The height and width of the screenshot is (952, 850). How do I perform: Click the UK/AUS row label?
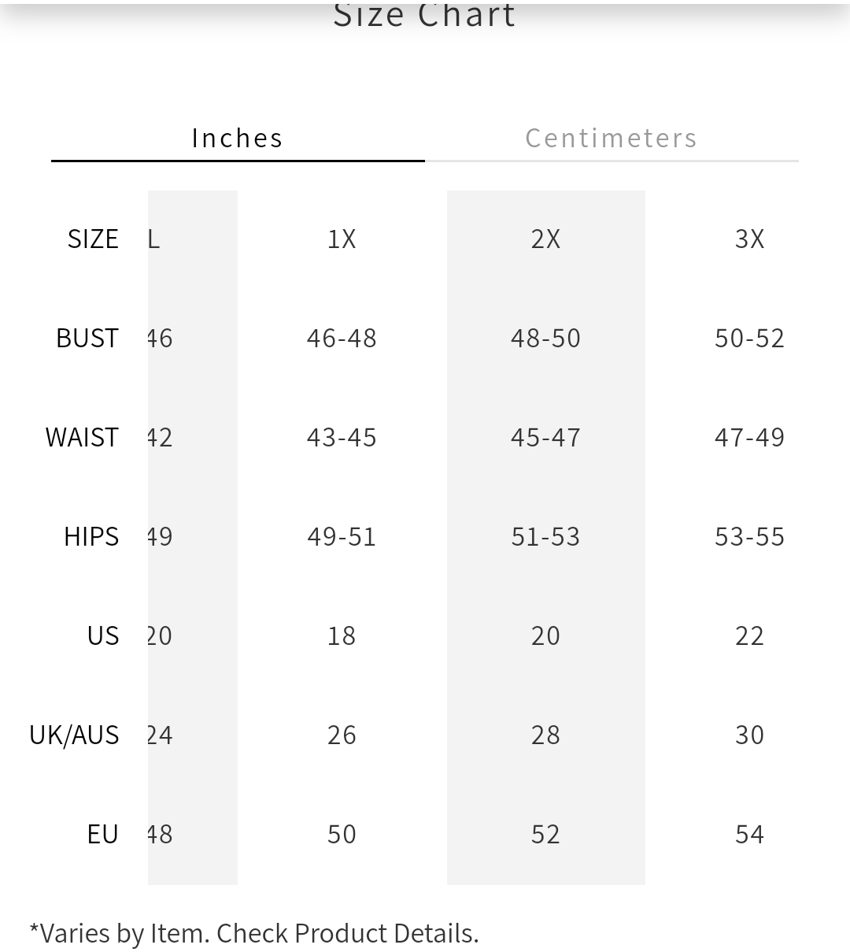(x=74, y=735)
